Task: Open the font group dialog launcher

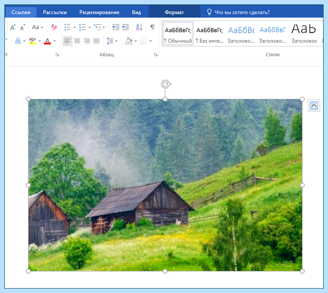Action: 57,55
